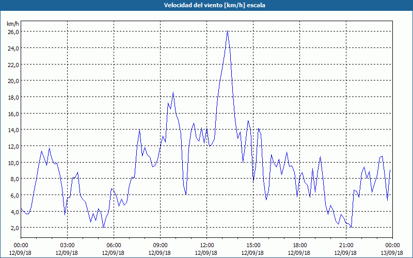Select the 22,0 y-axis label

(13, 65)
